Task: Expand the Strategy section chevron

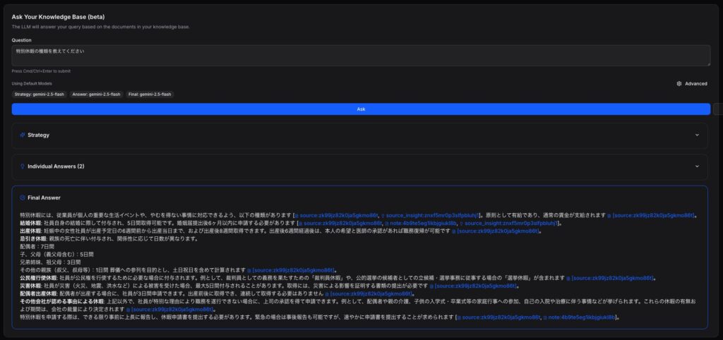Action: pyautogui.click(x=697, y=134)
